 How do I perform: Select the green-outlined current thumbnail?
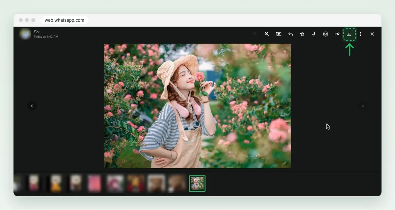point(197,183)
